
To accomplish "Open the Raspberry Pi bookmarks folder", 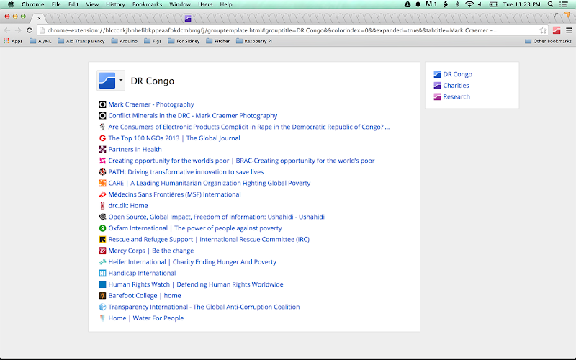I will pyautogui.click(x=254, y=41).
